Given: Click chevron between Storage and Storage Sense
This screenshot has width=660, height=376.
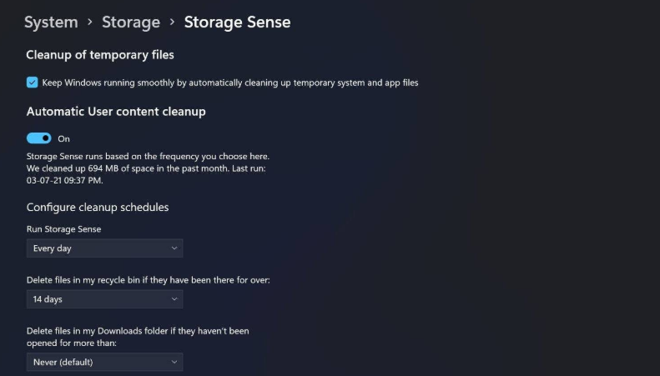Looking at the screenshot, I should 172,23.
